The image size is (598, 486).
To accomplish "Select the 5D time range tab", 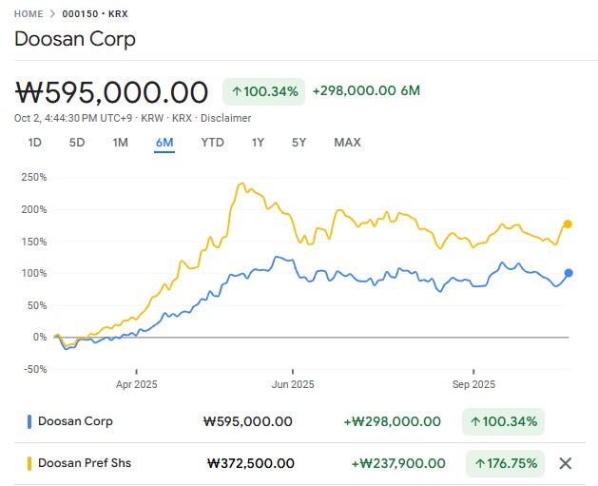I will [77, 143].
